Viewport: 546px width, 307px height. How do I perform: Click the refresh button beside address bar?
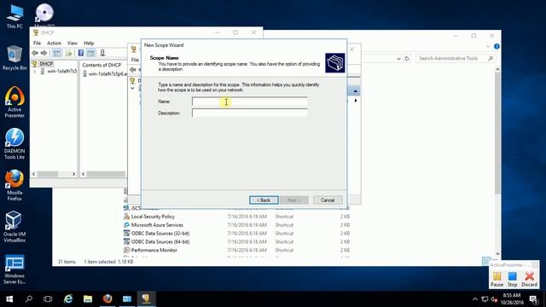click(407, 59)
